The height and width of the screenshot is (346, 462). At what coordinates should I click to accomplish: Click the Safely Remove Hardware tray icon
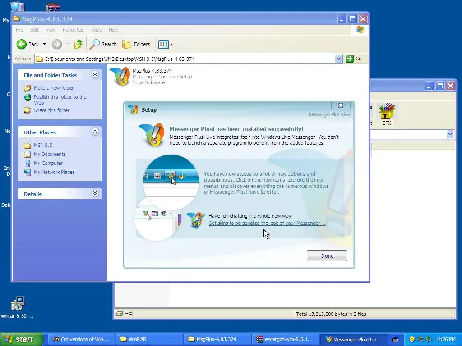[x=429, y=339]
